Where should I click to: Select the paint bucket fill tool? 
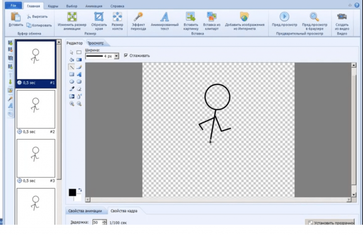[72, 60]
